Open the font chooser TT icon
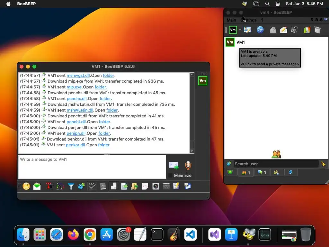The image size is (329, 247). coord(49,186)
